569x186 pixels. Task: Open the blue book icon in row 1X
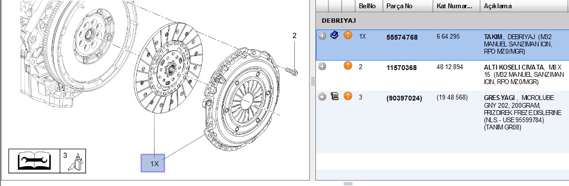[x=335, y=35]
